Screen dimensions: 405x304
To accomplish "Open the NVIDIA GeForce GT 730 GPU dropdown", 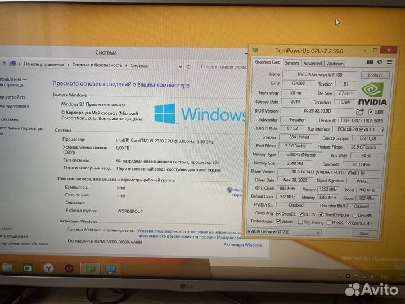I will tap(283, 232).
